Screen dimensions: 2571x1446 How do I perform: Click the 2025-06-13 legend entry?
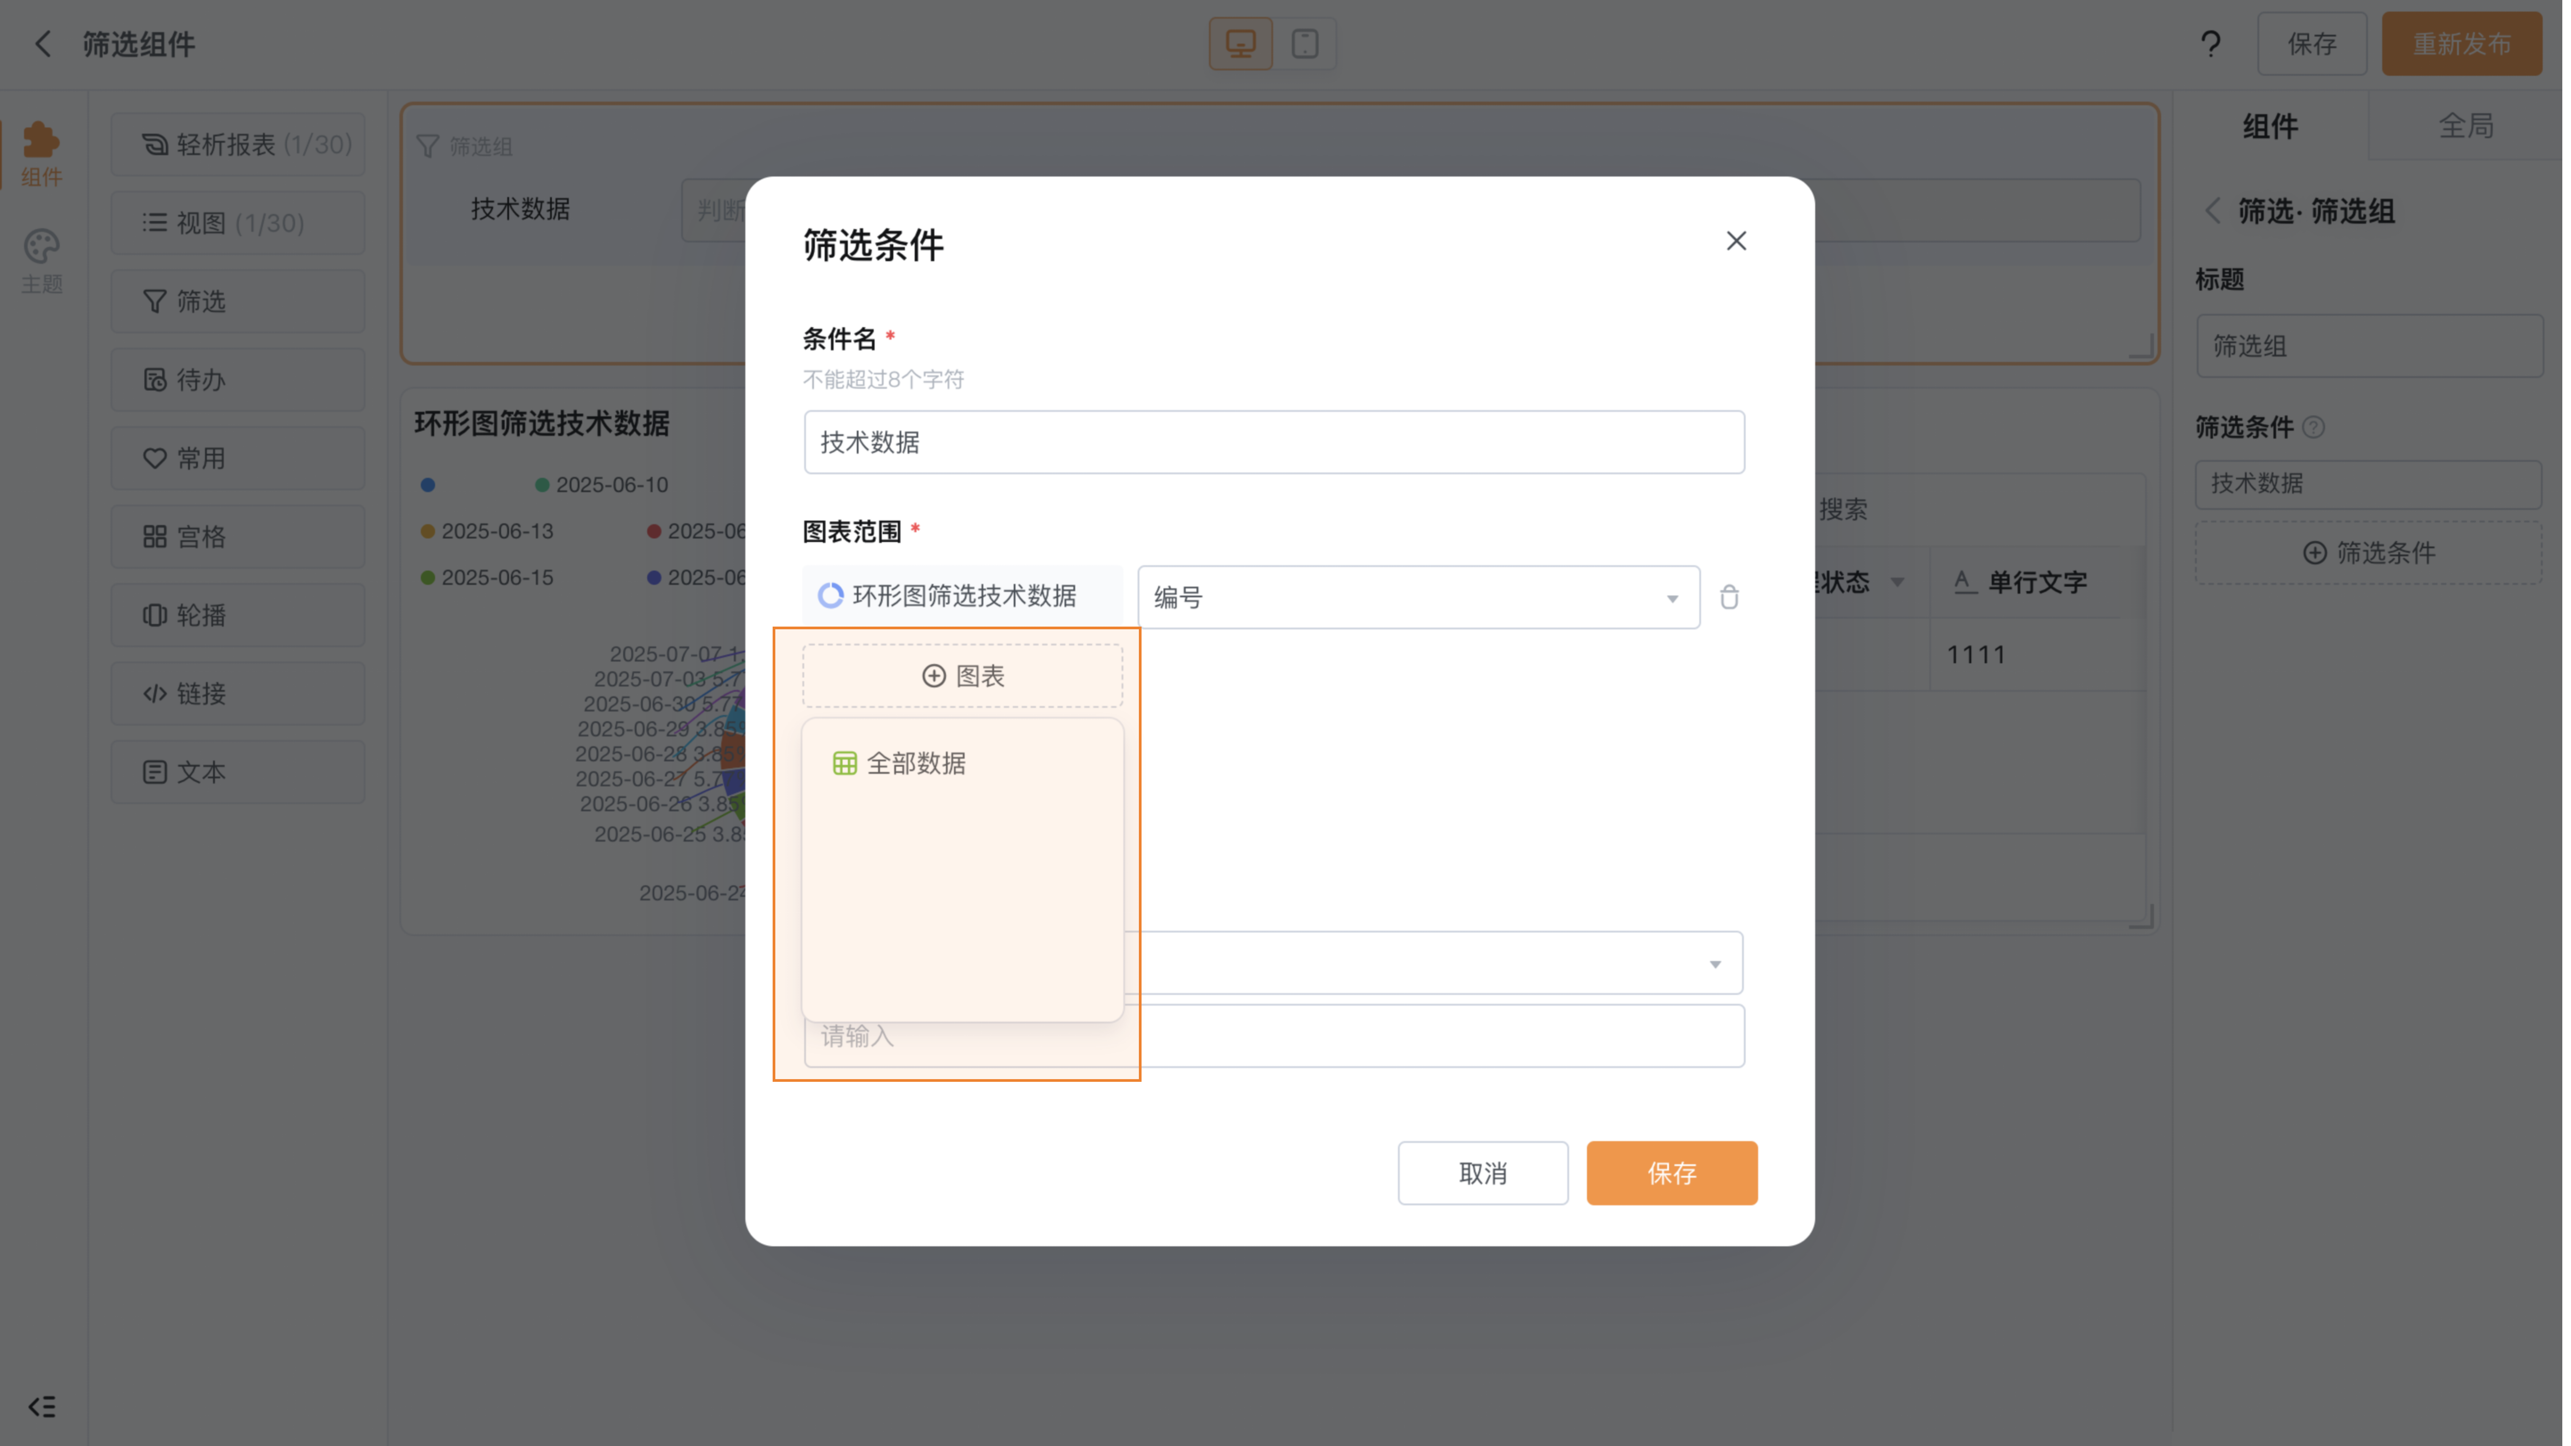(487, 531)
